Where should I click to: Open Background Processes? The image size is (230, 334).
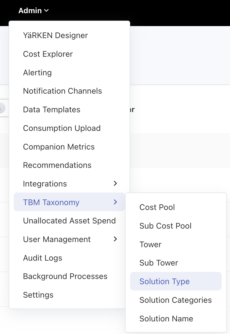(65, 276)
